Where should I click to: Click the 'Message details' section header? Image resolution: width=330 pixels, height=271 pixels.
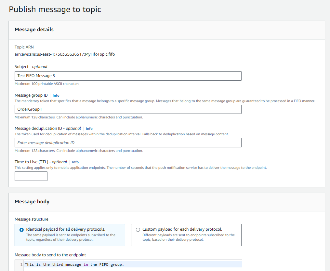click(34, 30)
